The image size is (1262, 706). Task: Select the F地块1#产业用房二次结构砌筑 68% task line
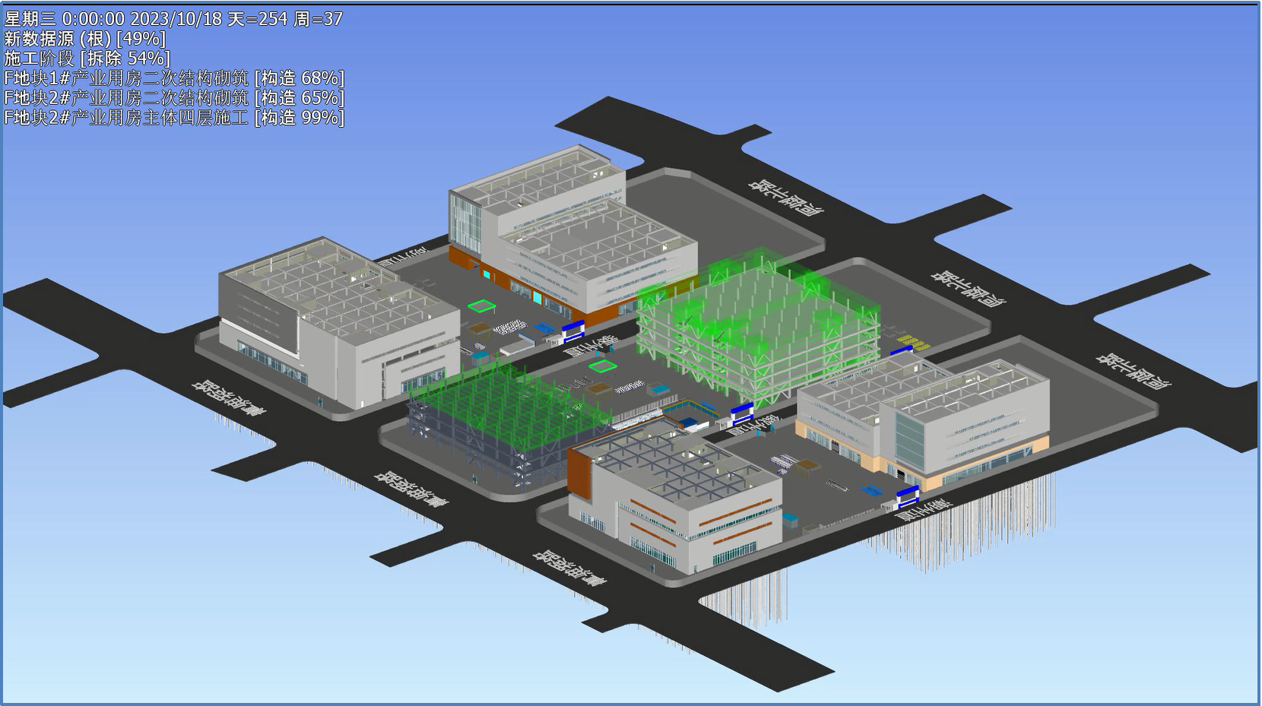[x=174, y=78]
